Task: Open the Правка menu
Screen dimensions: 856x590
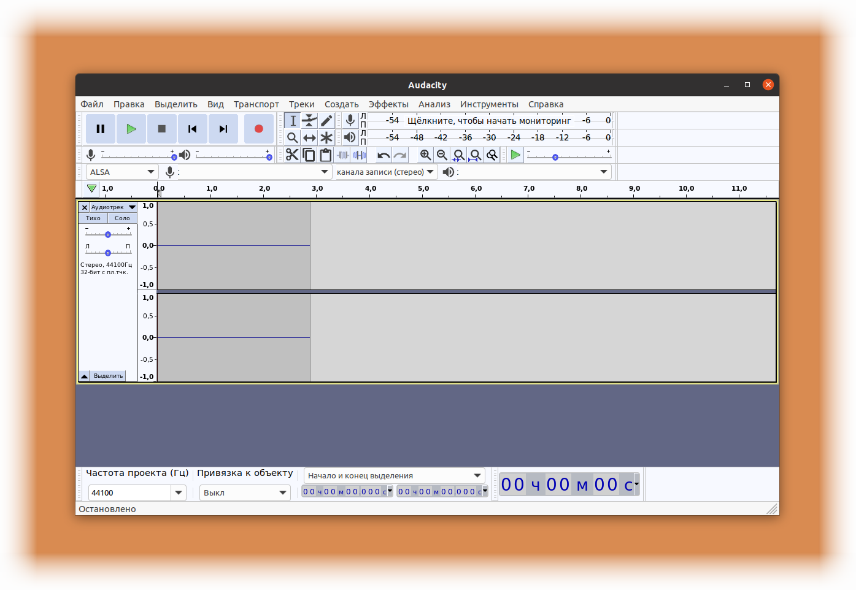Action: click(x=129, y=104)
